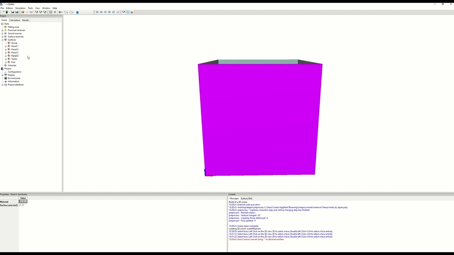
Task: Switch to the Scene tab
Action: [x=4, y=20]
